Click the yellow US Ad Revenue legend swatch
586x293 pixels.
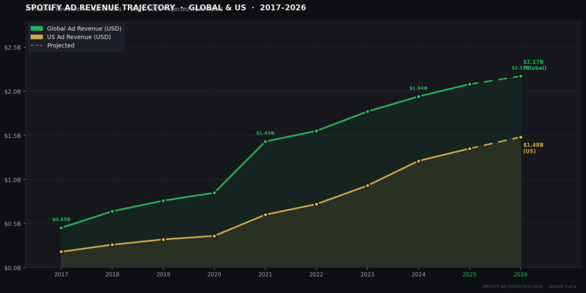point(37,37)
